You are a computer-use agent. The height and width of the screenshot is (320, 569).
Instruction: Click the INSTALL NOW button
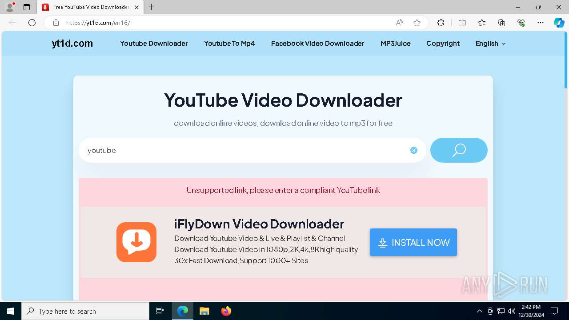(413, 242)
